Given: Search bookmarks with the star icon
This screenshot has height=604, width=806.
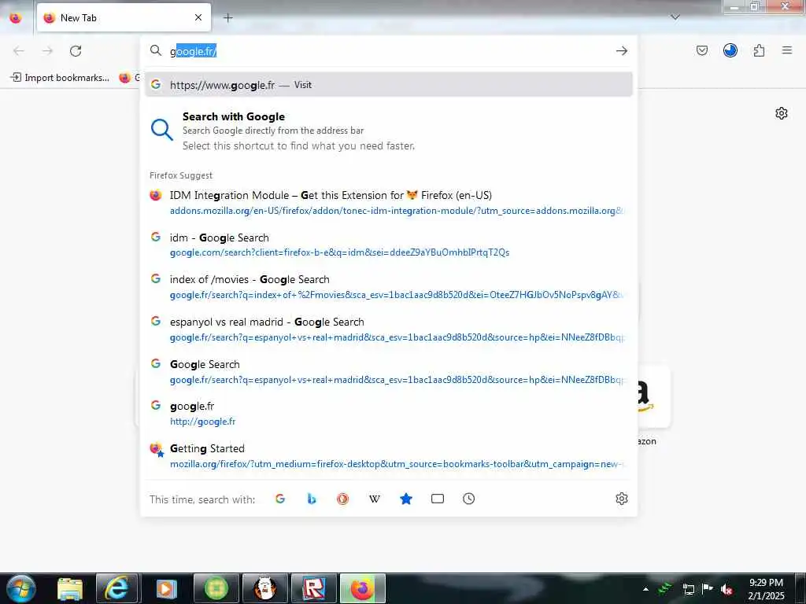Looking at the screenshot, I should (x=406, y=499).
